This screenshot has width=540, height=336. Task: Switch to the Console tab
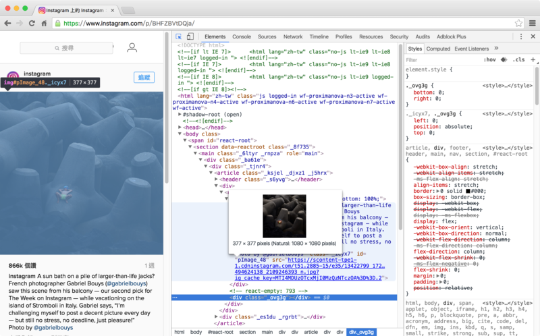242,36
